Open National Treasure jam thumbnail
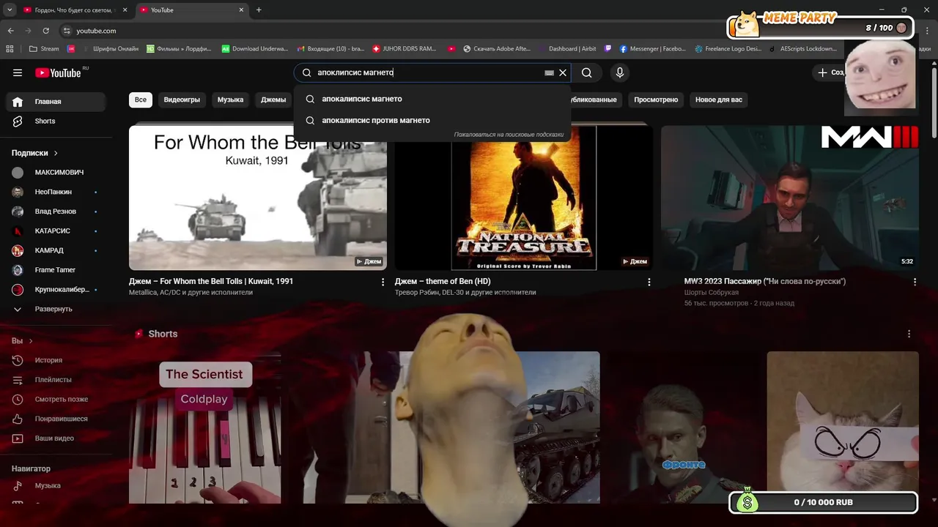Screen dimensions: 938x527 click(524, 198)
